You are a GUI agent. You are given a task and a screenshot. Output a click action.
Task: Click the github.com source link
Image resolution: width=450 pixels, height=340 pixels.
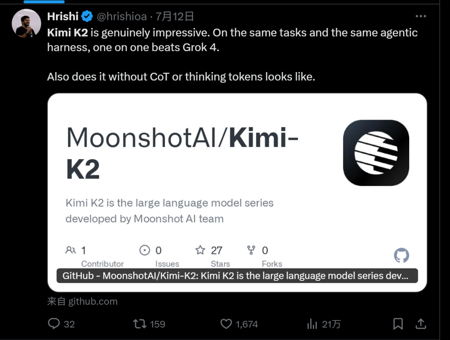click(x=92, y=301)
